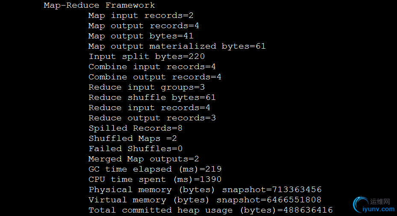Viewport: 397px width, 216px height.
Task: Click the iyunv.com watermark text
Action: 379,210
